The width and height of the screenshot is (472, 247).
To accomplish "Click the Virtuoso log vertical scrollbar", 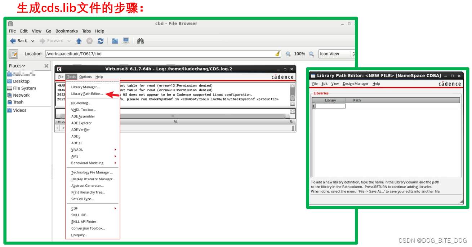I will pyautogui.click(x=293, y=94).
